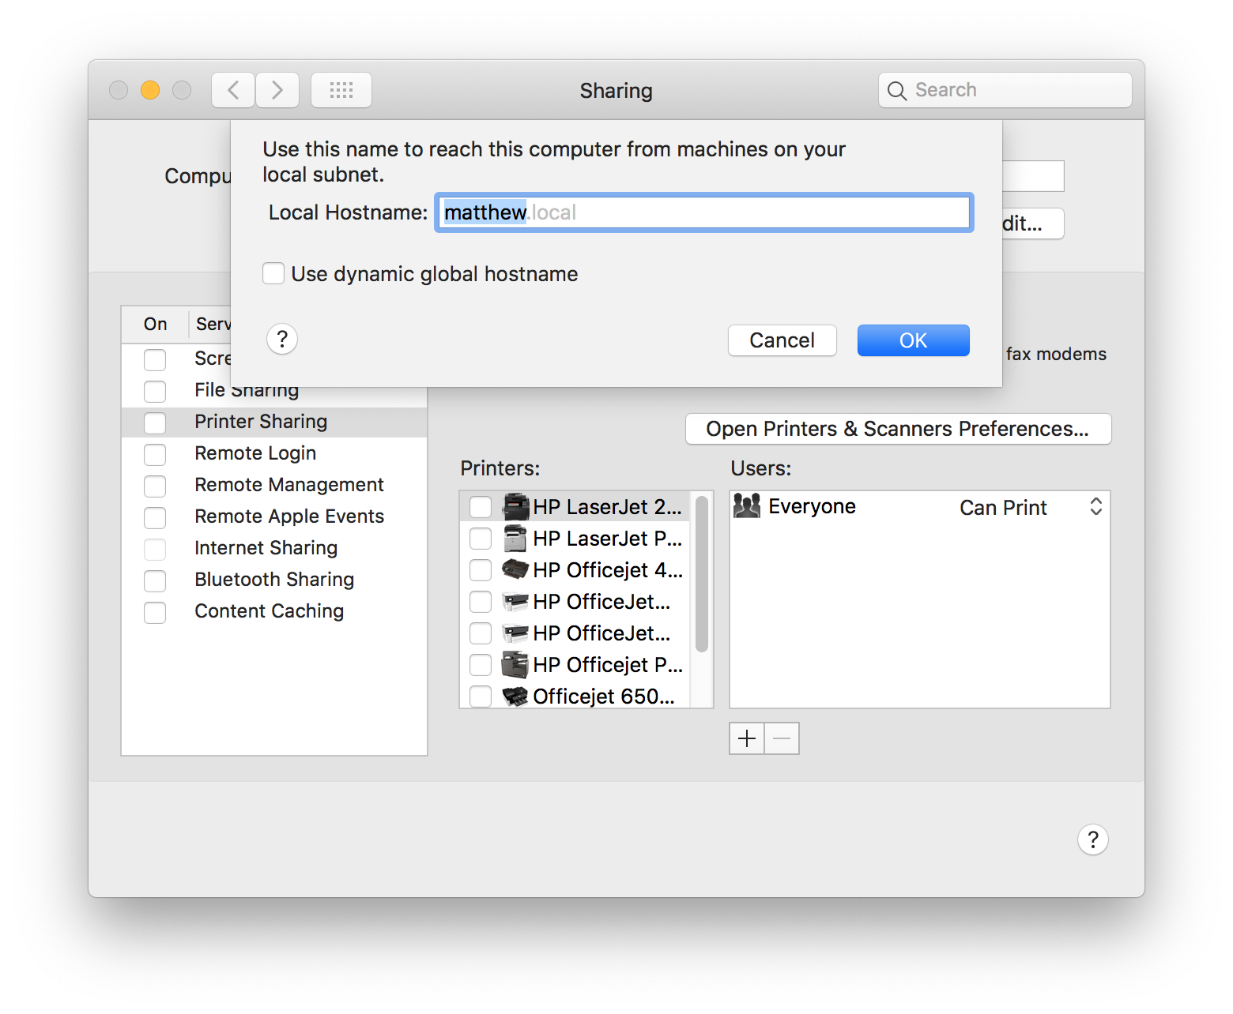
Task: Select Internet Sharing service row
Action: 274,548
